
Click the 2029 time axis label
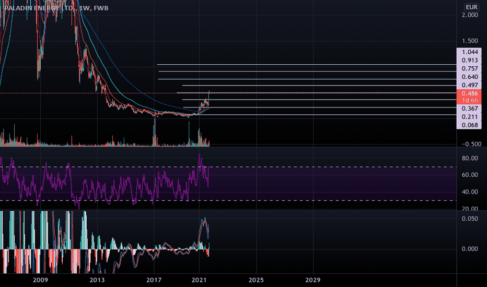(x=313, y=280)
